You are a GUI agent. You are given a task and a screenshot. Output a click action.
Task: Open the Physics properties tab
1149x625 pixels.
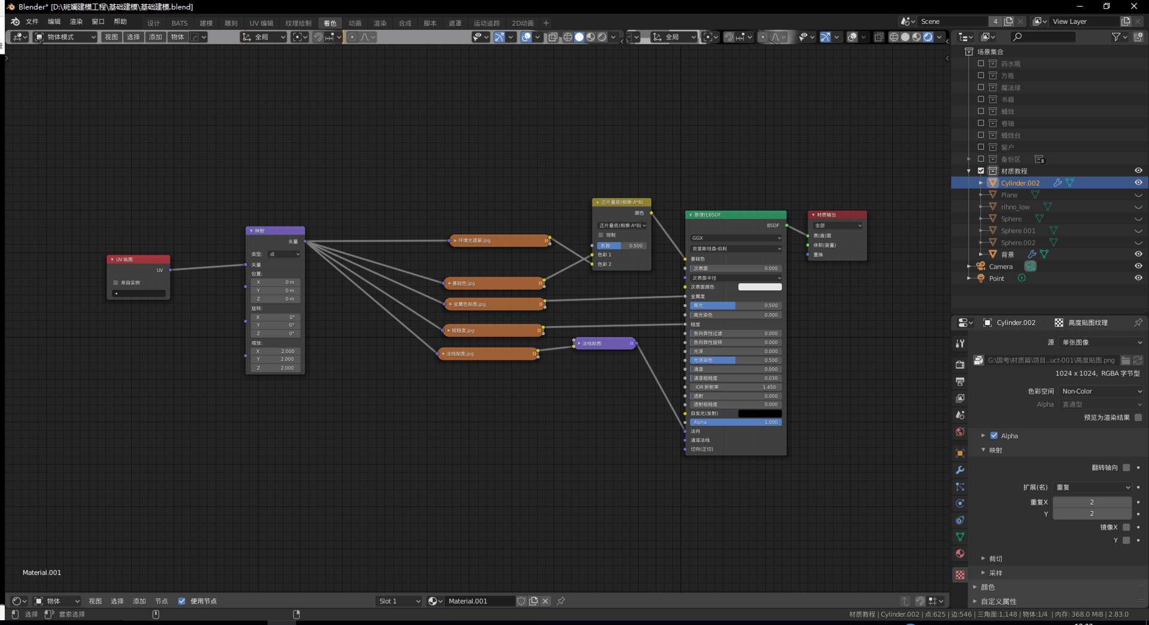tap(960, 503)
